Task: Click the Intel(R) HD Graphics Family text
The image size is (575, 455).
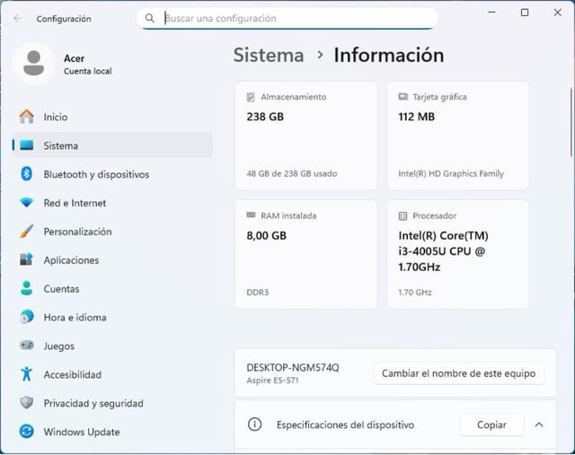Action: 451,173
